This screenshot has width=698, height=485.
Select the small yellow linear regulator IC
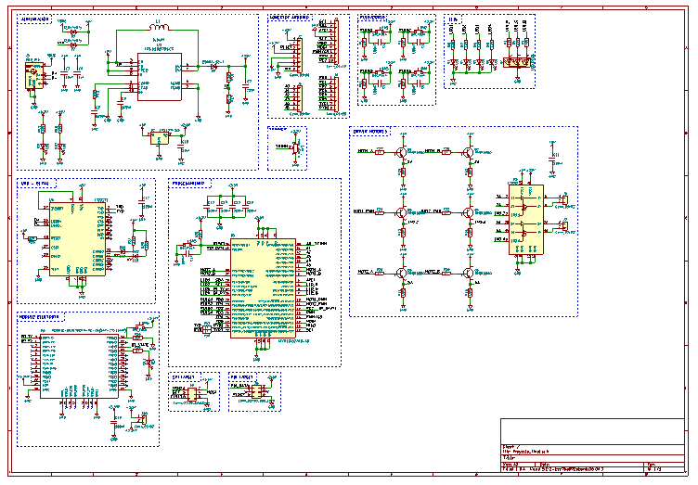[x=160, y=139]
